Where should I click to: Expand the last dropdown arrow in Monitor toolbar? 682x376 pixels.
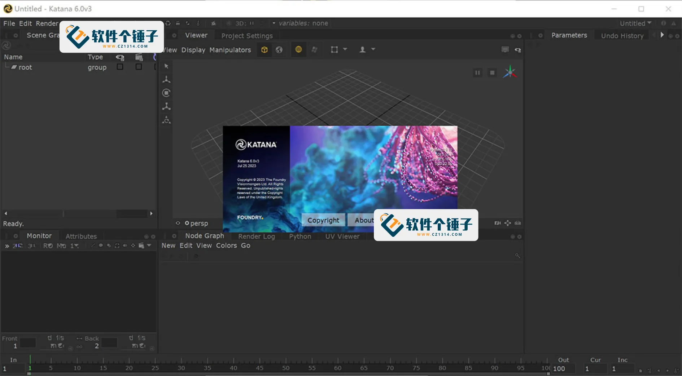tap(149, 245)
